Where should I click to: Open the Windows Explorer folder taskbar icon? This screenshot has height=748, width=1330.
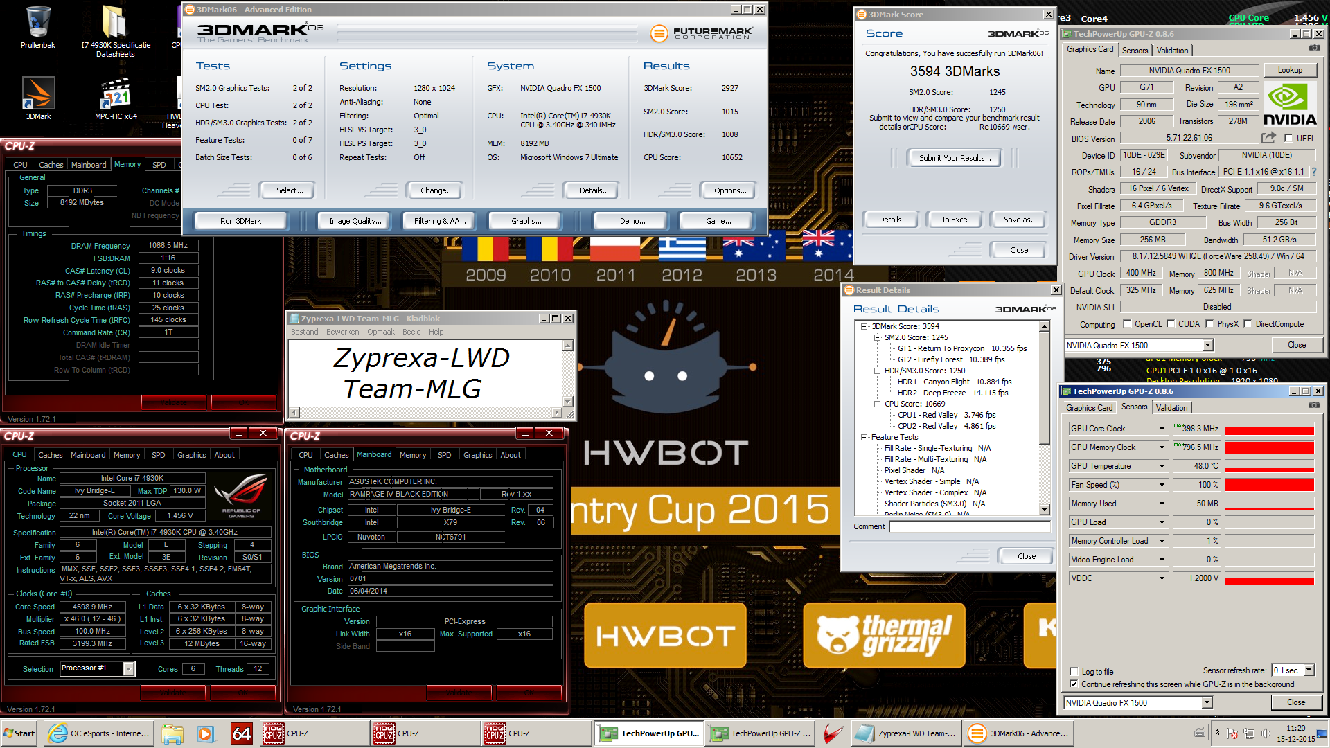pos(172,733)
